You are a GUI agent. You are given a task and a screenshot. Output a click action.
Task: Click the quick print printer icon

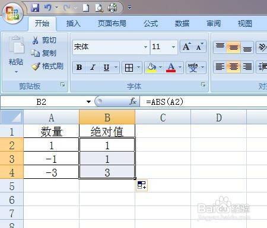point(113,8)
